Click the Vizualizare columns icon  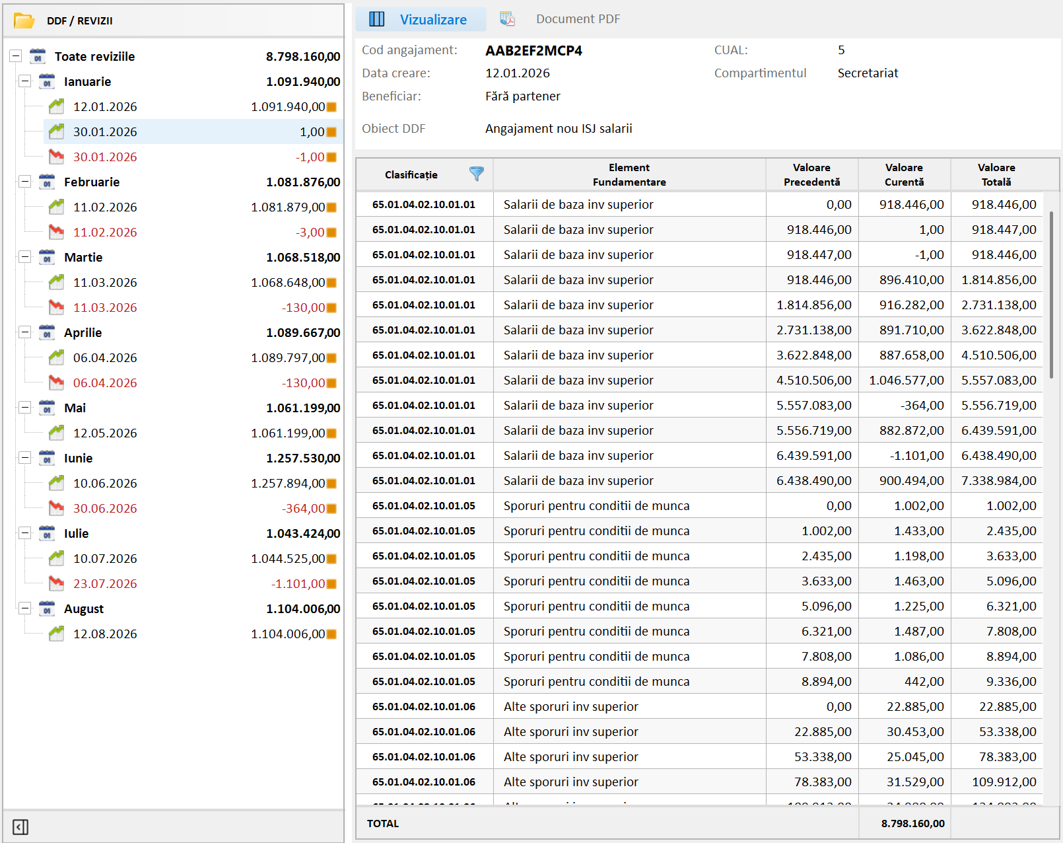pos(377,19)
